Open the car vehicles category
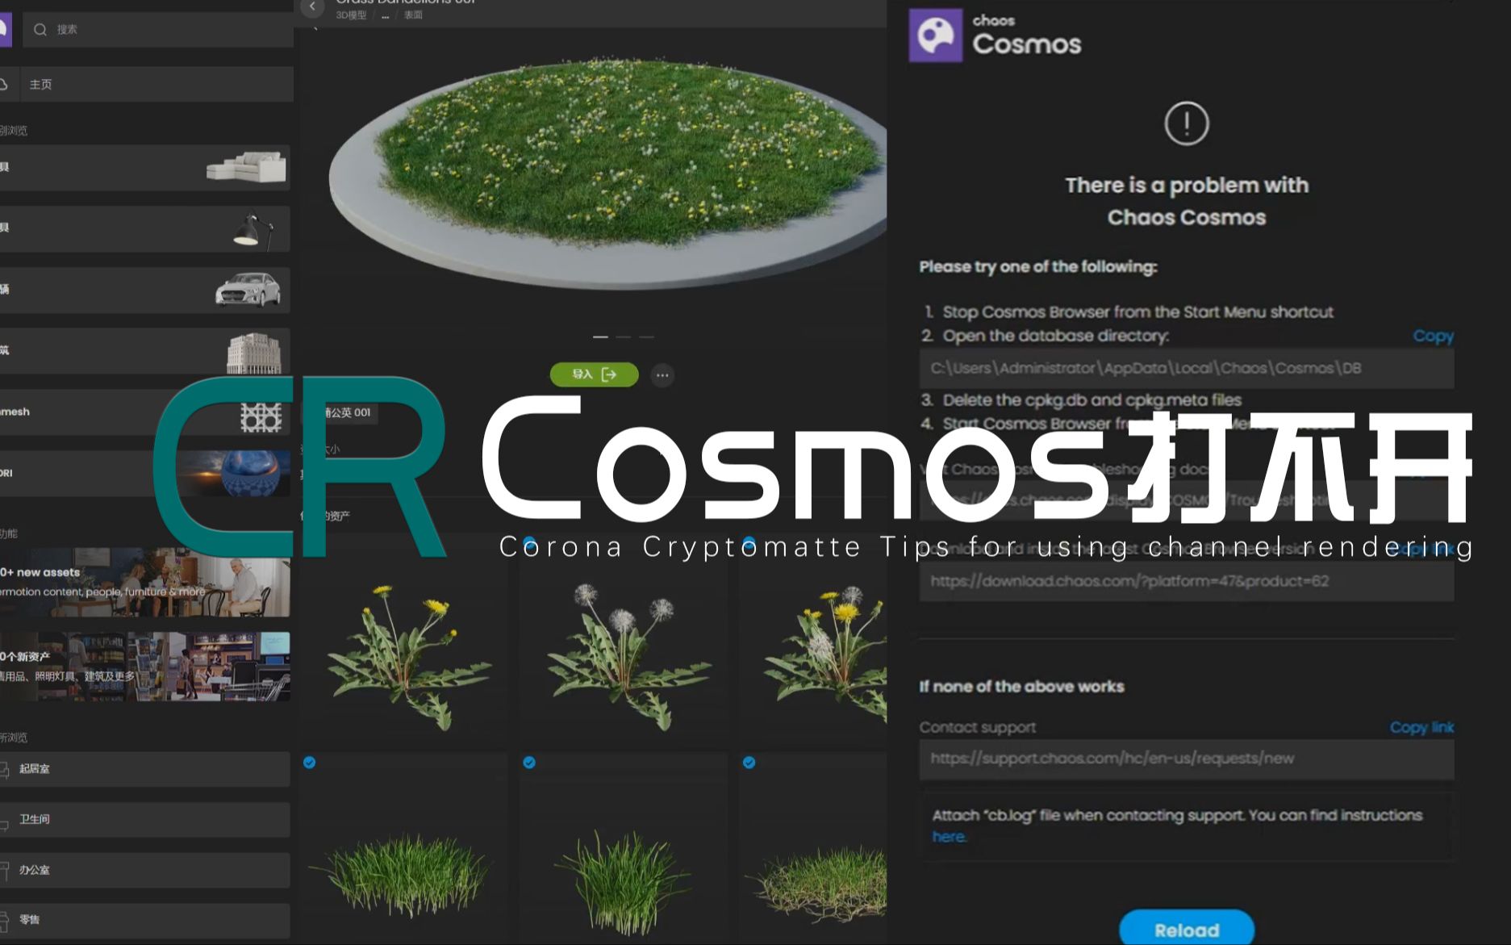The height and width of the screenshot is (945, 1511). click(144, 291)
